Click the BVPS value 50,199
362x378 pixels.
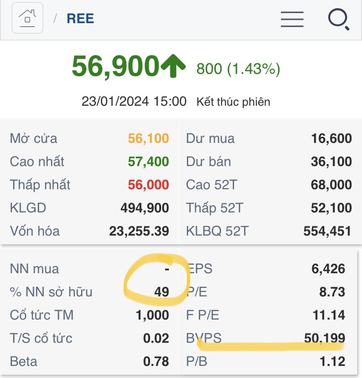pos(324,338)
